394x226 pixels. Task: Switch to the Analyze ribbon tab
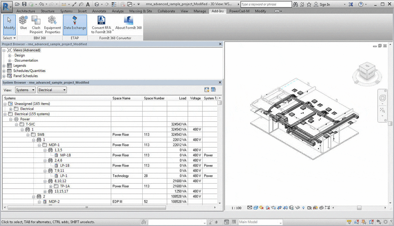tap(118, 11)
